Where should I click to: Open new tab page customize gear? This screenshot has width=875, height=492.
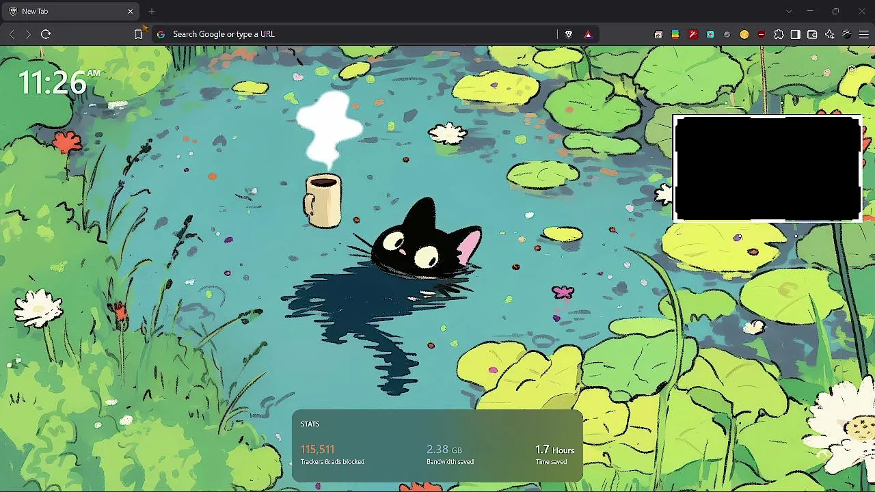pyautogui.click(x=852, y=69)
